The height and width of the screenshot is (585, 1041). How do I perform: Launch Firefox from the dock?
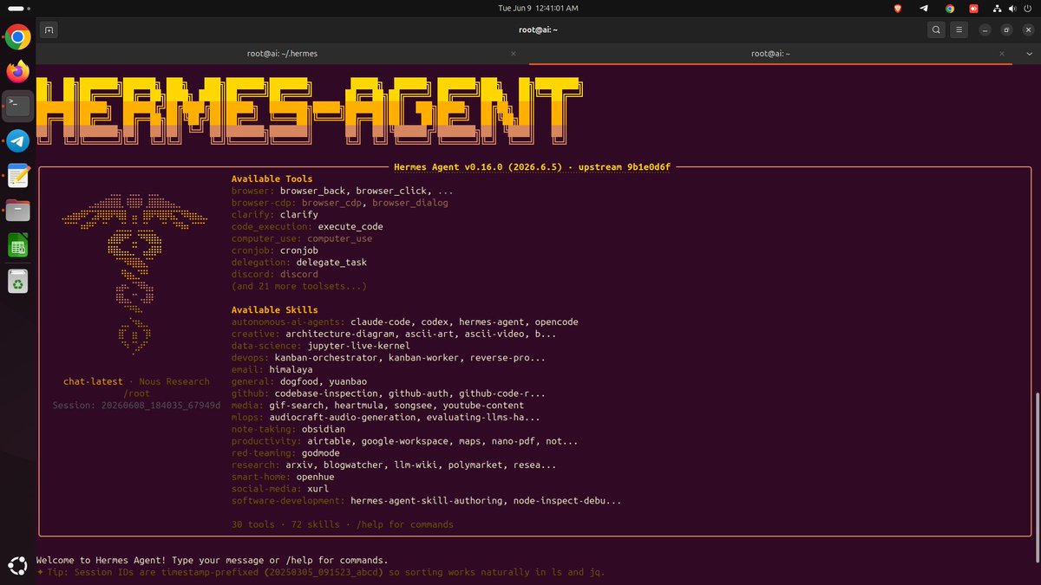18,71
